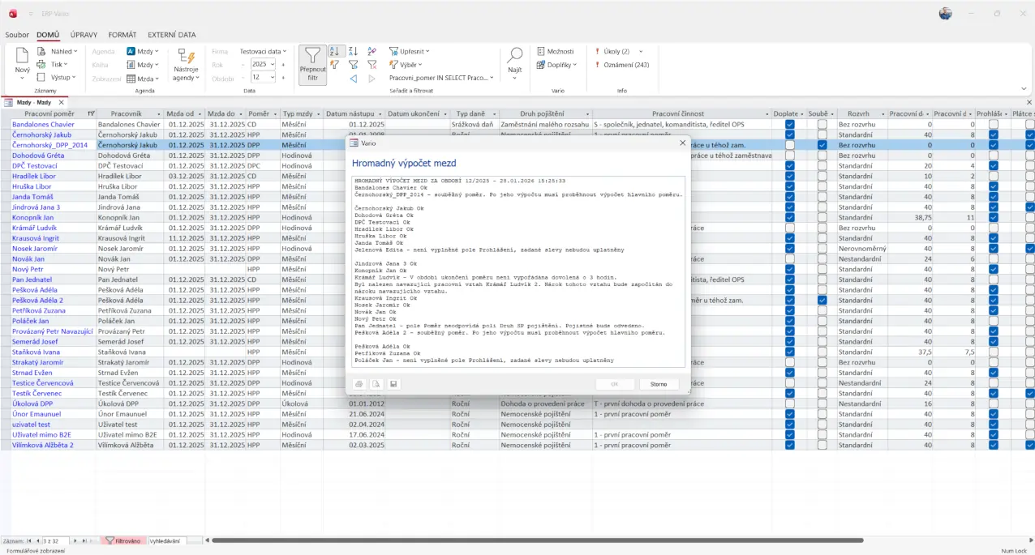Toggle Prohlášení checkbox for Vilímková Alžběta 2
The width and height of the screenshot is (1035, 555).
tap(994, 445)
